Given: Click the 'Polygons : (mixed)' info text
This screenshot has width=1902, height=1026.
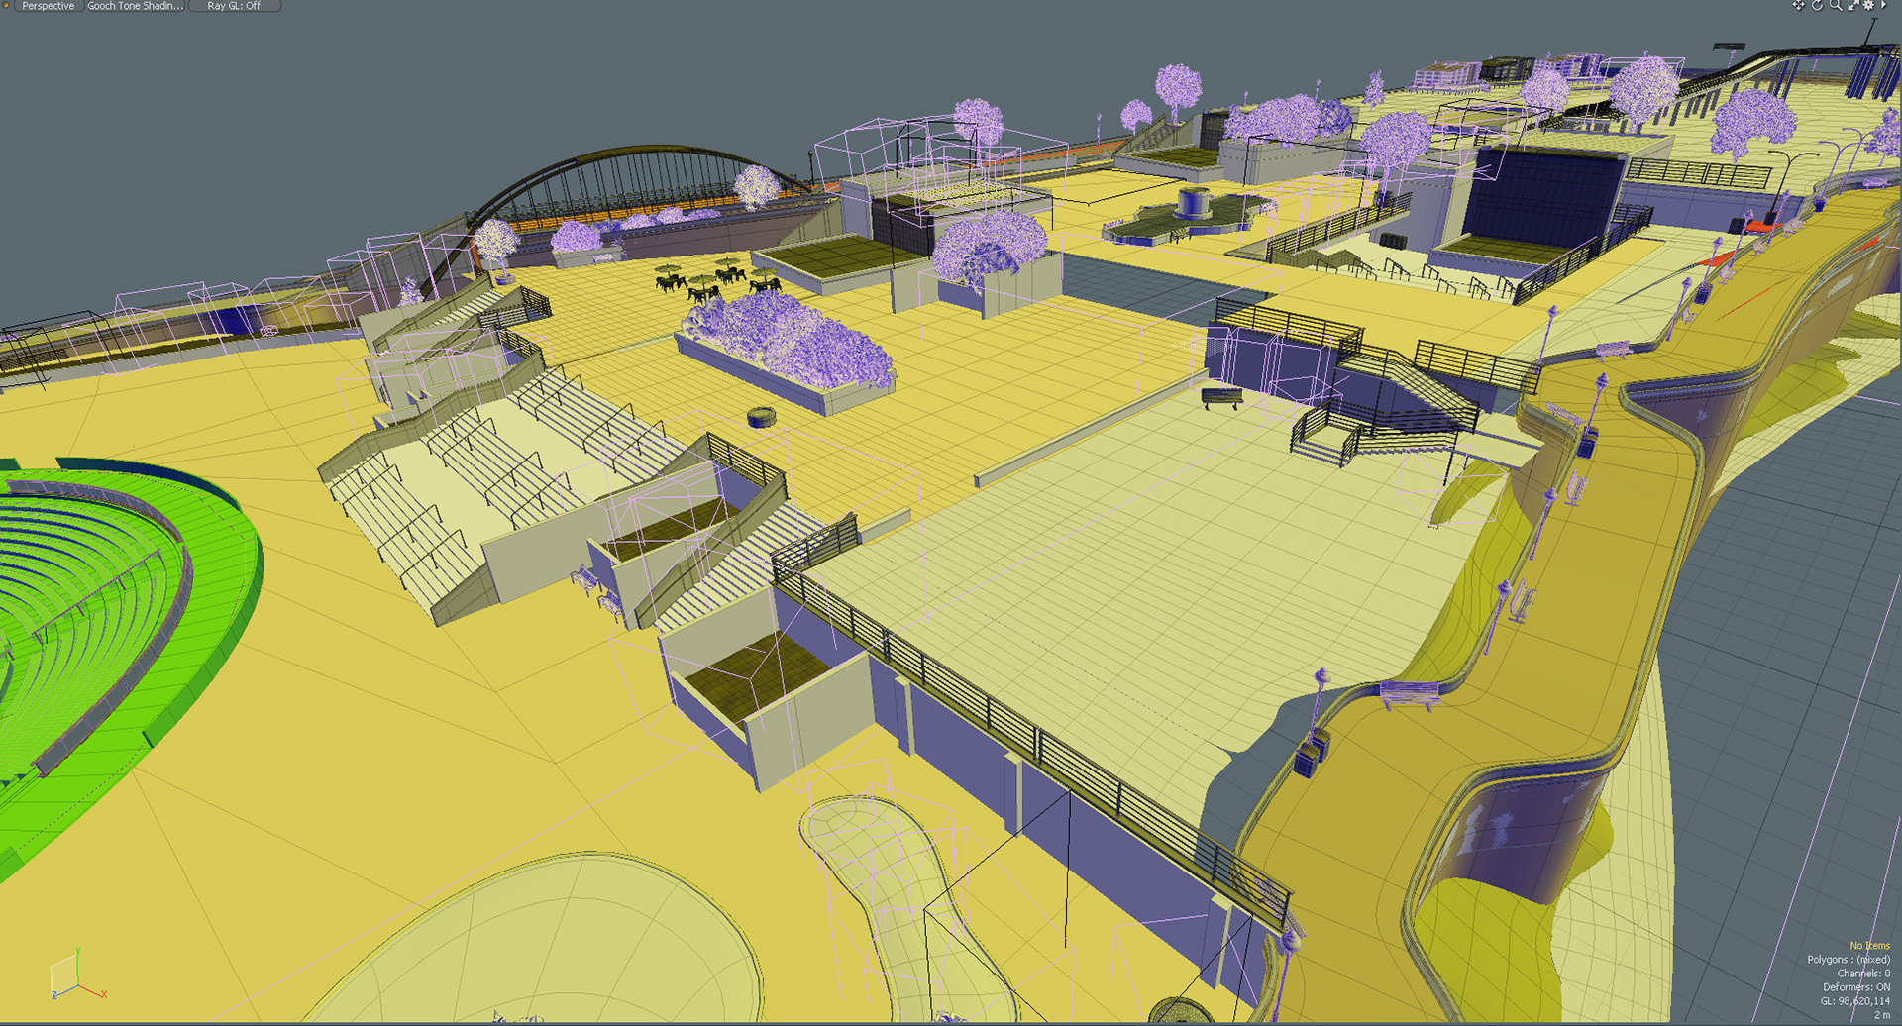Looking at the screenshot, I should tap(1848, 960).
